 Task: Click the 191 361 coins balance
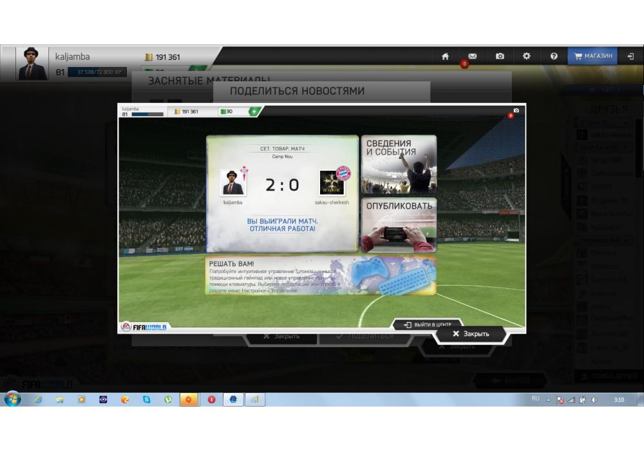163,57
